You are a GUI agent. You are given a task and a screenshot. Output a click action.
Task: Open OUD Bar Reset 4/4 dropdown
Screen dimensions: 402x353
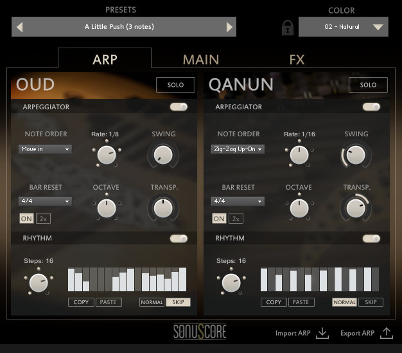click(45, 201)
